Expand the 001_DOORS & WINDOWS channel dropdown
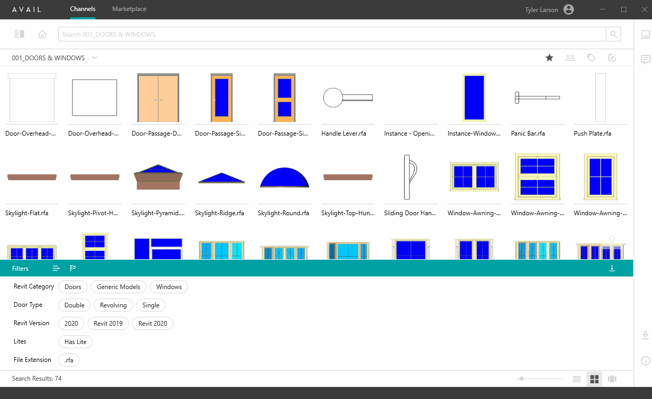 pyautogui.click(x=94, y=58)
